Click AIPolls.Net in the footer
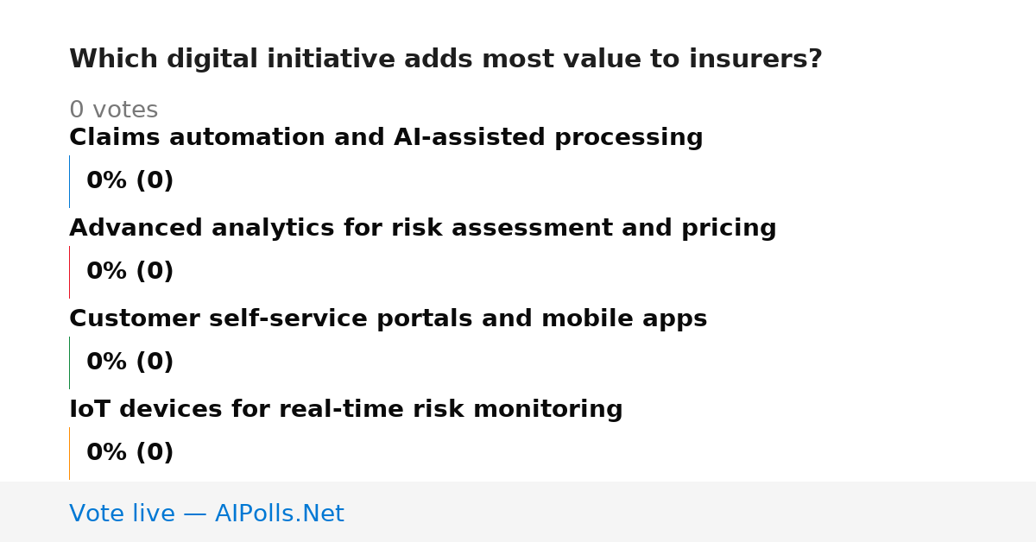 coord(279,514)
